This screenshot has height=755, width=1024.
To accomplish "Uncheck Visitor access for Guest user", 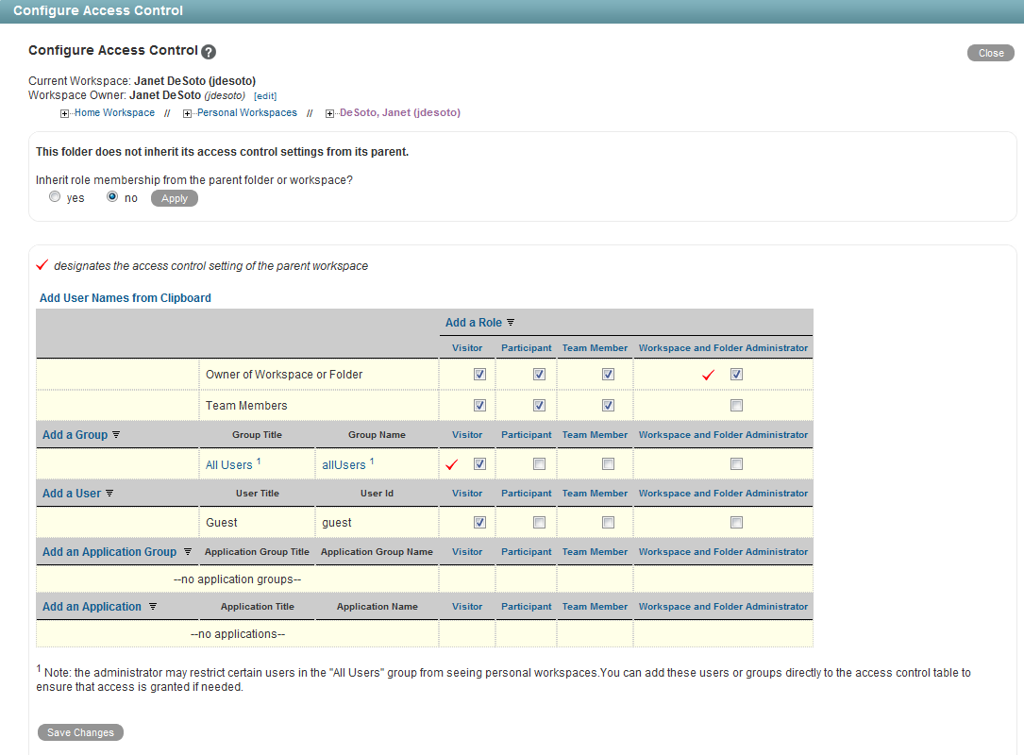I will pos(479,521).
